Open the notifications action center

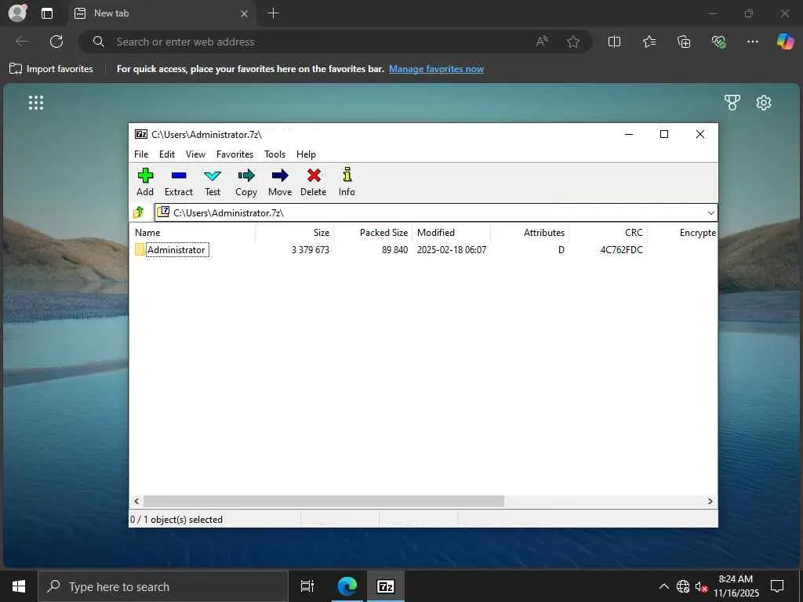(777, 586)
